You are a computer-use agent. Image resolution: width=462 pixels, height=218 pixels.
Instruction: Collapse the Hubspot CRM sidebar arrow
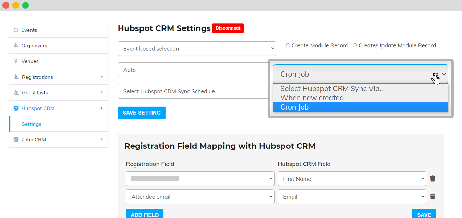(101, 108)
